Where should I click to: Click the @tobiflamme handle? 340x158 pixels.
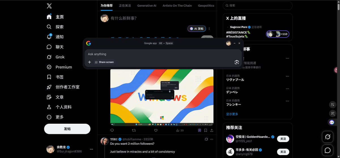coord(132,139)
